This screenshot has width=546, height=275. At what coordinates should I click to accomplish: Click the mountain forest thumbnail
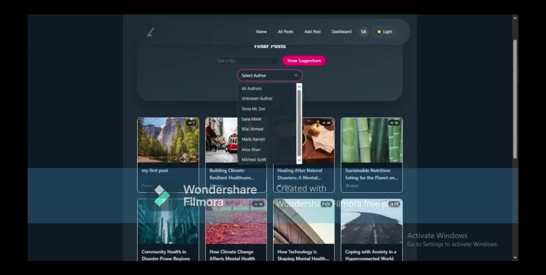tap(168, 140)
